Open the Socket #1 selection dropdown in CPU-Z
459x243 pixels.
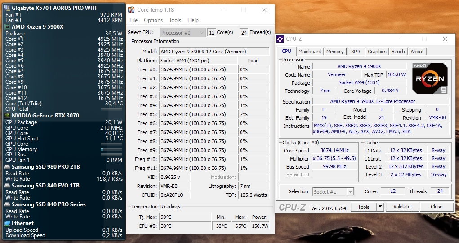point(334,191)
